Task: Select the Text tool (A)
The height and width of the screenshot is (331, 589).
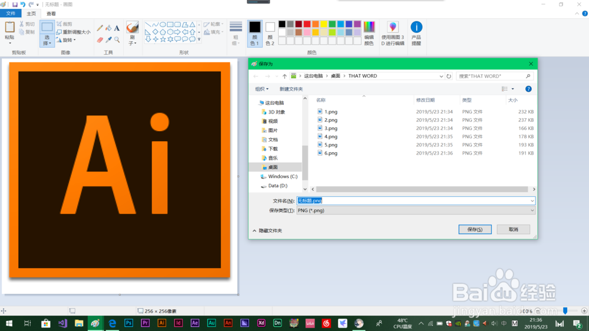Action: (x=117, y=28)
